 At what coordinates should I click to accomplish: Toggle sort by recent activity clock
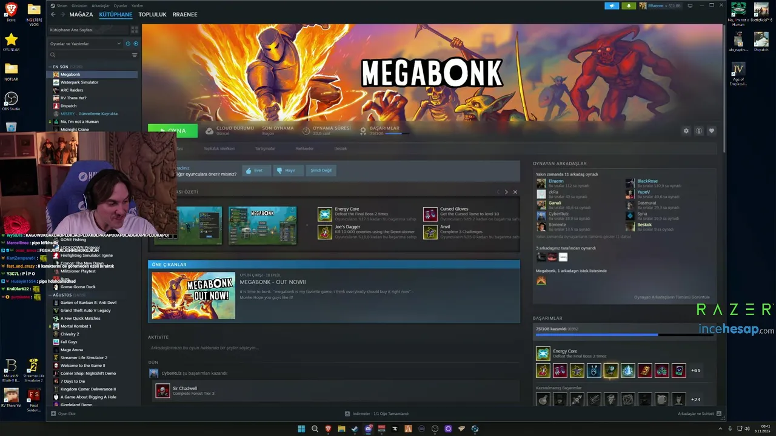click(x=128, y=44)
